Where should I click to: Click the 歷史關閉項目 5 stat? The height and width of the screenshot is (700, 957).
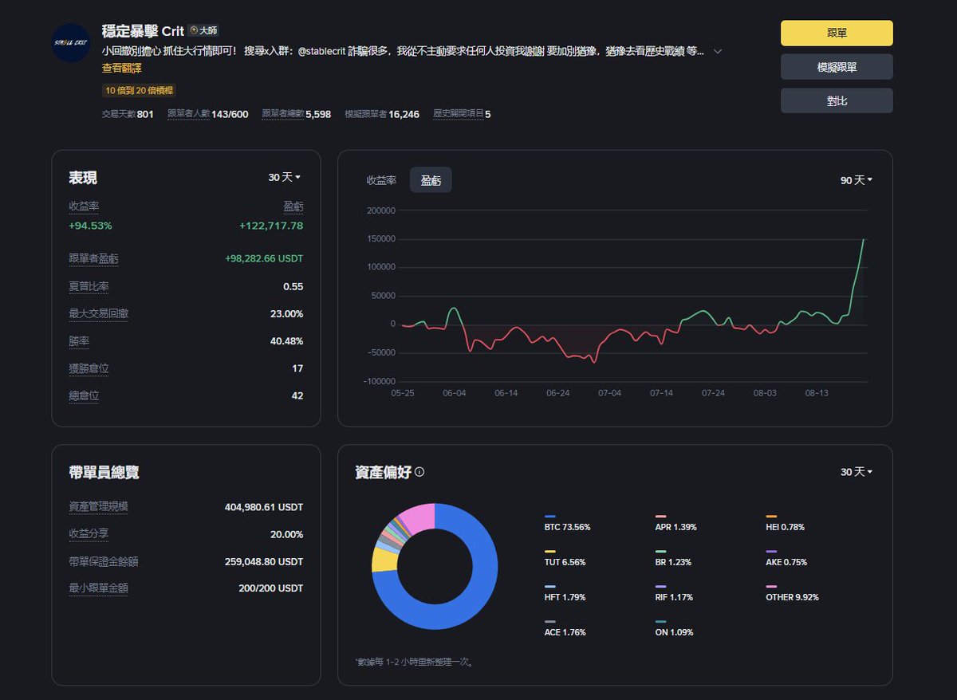[462, 114]
